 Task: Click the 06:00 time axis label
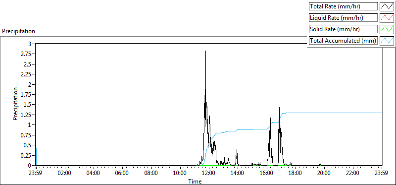[x=122, y=174]
